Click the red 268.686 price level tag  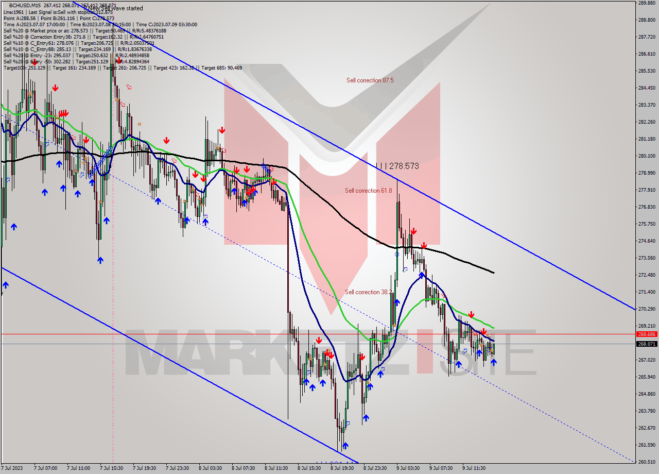pyautogui.click(x=646, y=334)
